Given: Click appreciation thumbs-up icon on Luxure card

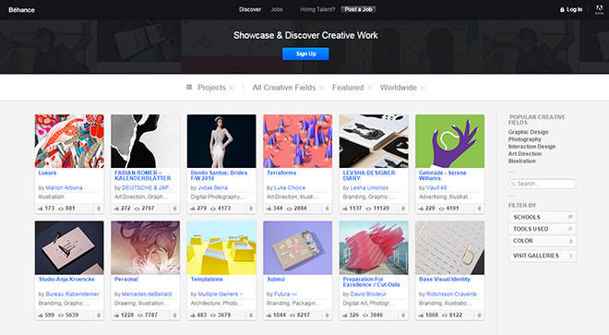Looking at the screenshot, I should pos(41,209).
